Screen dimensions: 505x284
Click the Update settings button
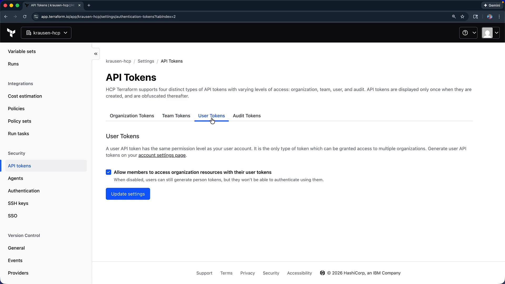128,194
